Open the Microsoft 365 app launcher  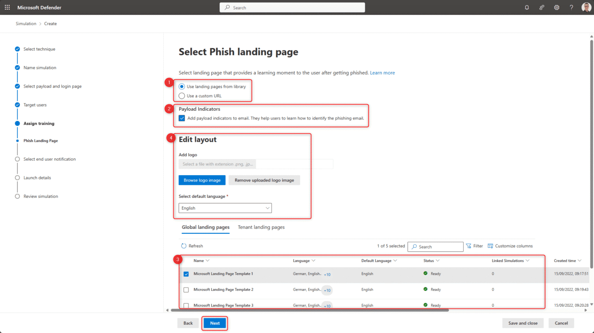click(6, 7)
